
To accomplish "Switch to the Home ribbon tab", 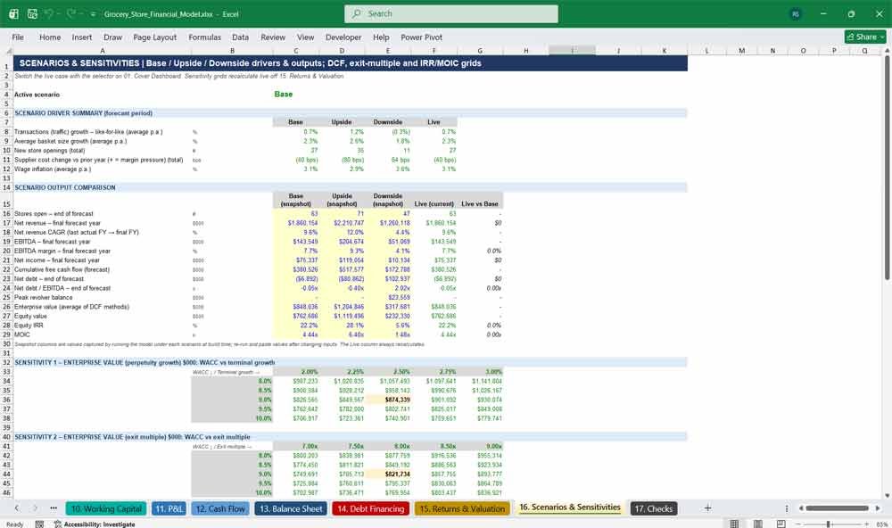I will [50, 37].
